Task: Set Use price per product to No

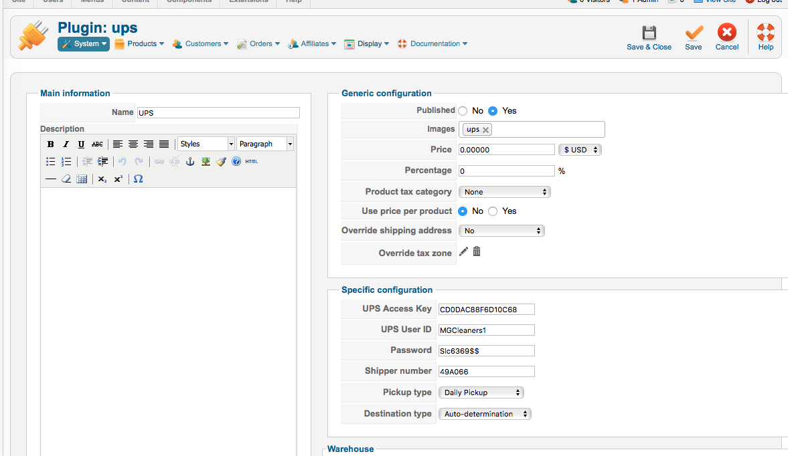Action: pyautogui.click(x=463, y=211)
